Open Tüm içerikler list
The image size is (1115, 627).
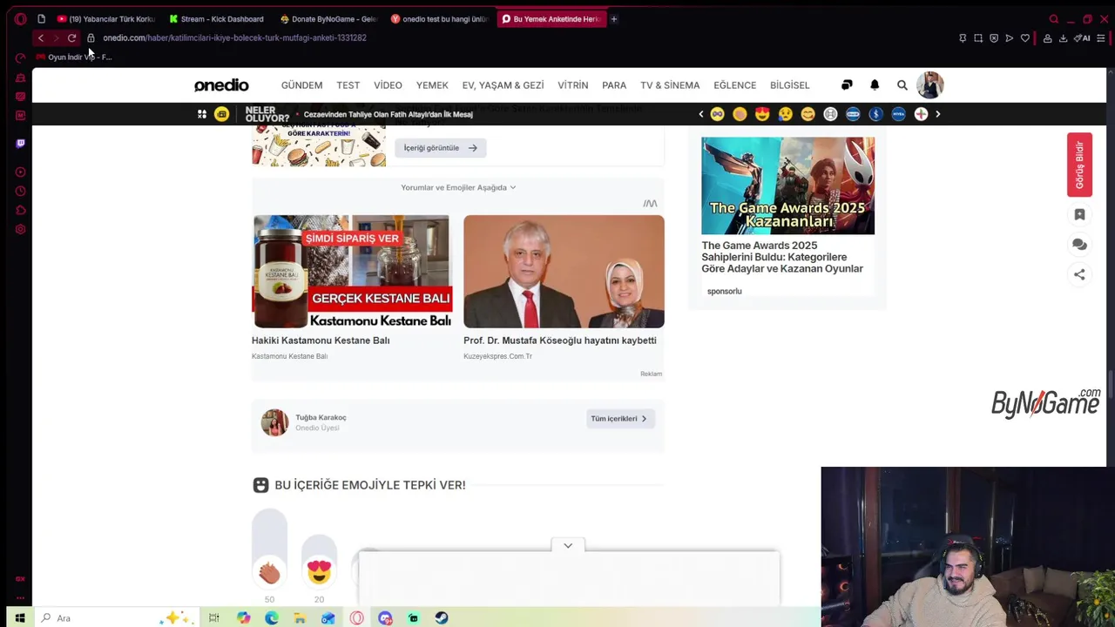pos(619,419)
